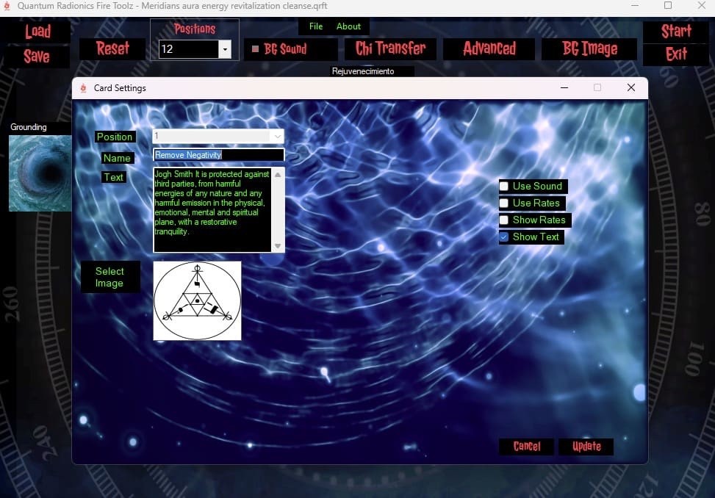This screenshot has height=498, width=715.
Task: Click Update in Card Settings
Action: coord(586,447)
